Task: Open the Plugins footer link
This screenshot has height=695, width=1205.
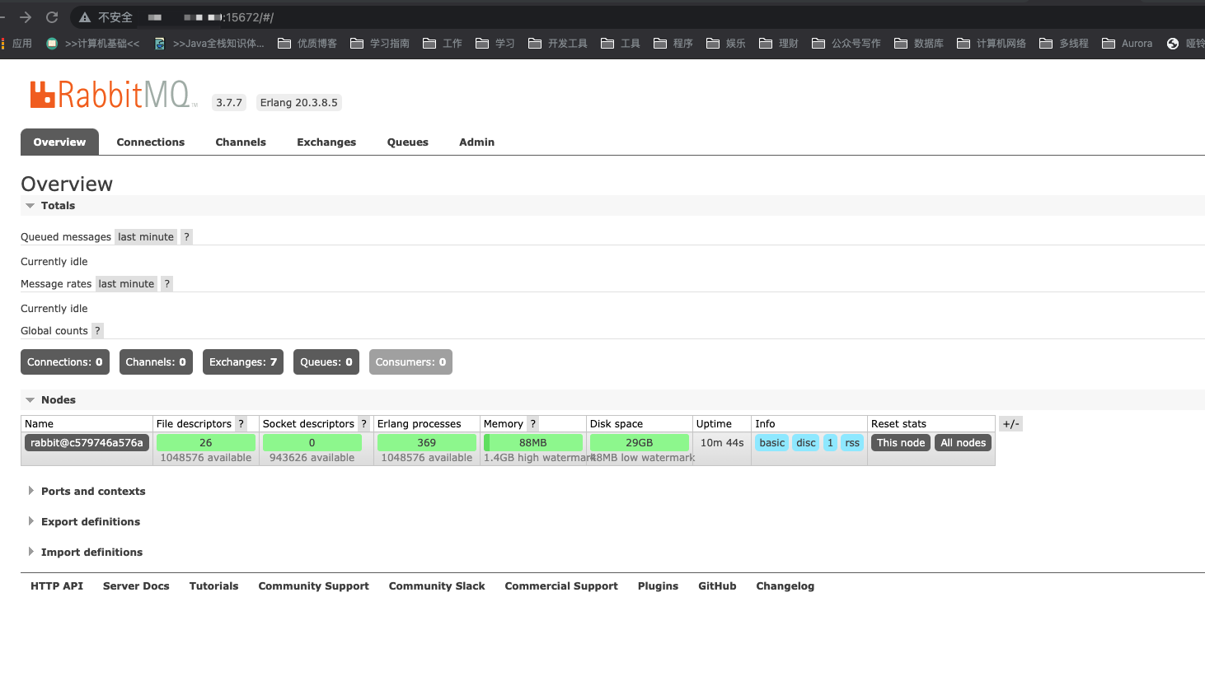Action: 658,586
